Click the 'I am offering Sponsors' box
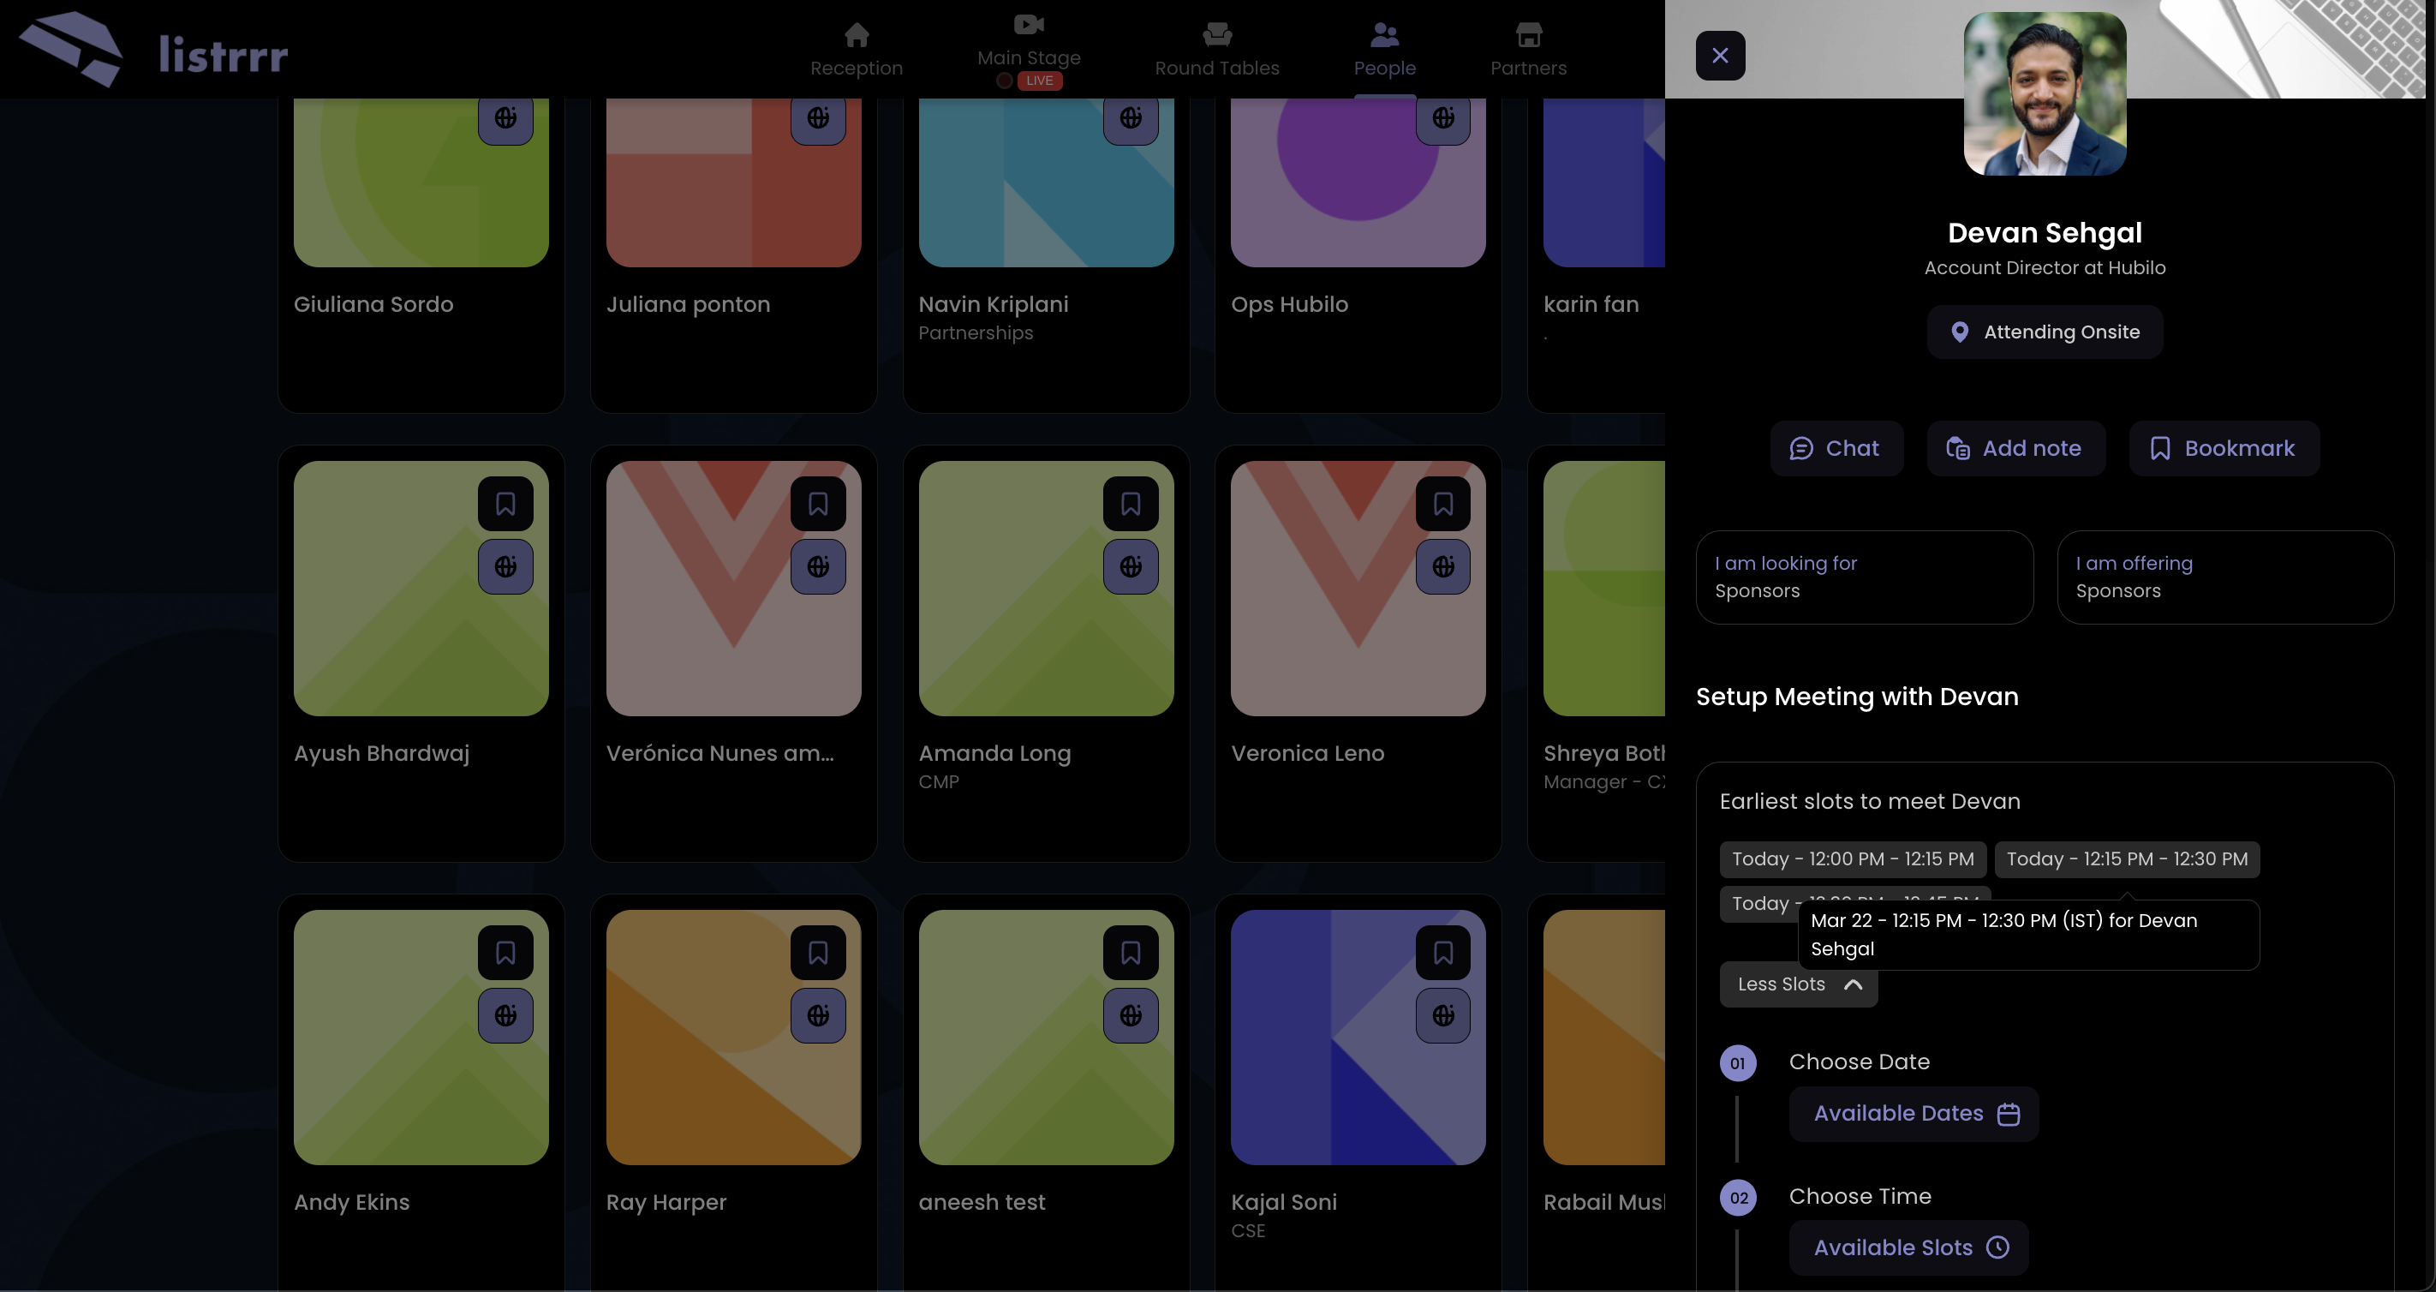2436x1292 pixels. click(2225, 577)
